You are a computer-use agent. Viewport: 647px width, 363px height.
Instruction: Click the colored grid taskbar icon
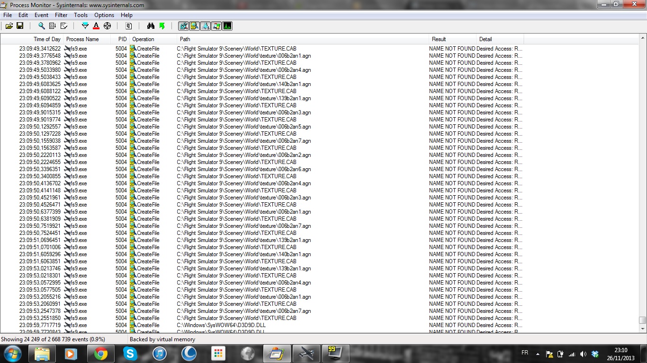coord(218,354)
